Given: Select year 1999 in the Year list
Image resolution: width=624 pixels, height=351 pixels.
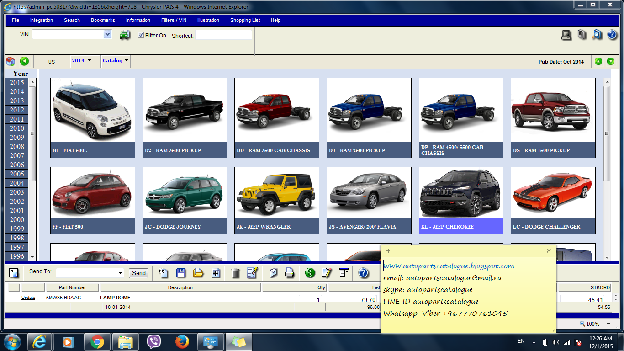Looking at the screenshot, I should [17, 229].
